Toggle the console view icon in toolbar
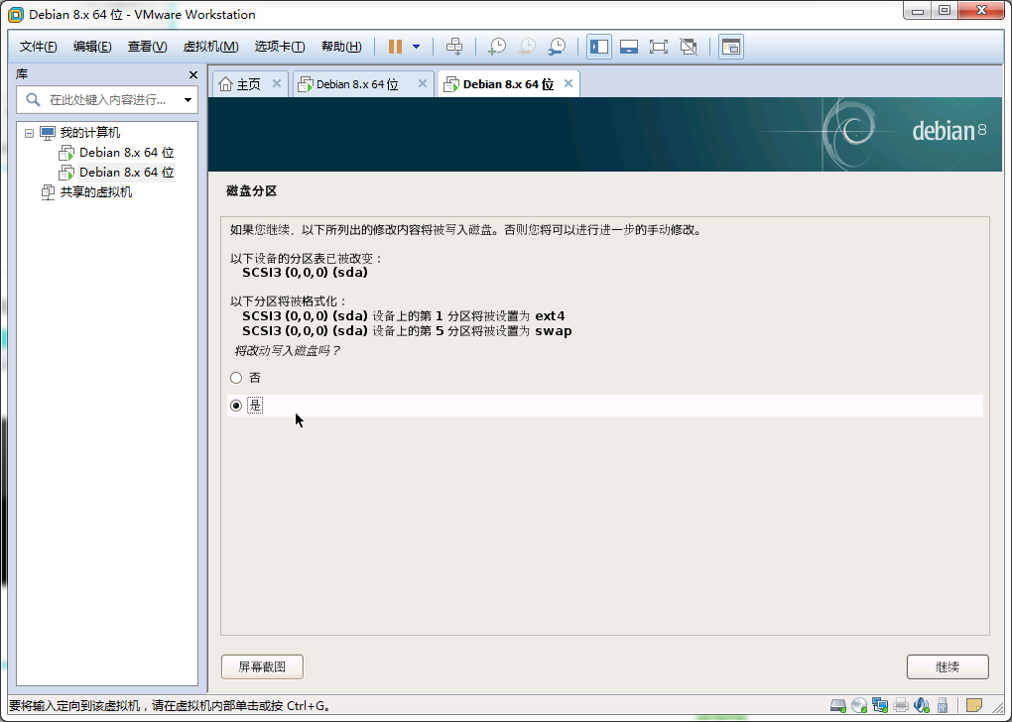Viewport: 1012px width, 722px height. pos(731,47)
